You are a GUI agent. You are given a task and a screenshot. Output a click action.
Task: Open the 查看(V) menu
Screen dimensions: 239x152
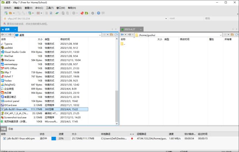(29, 8)
